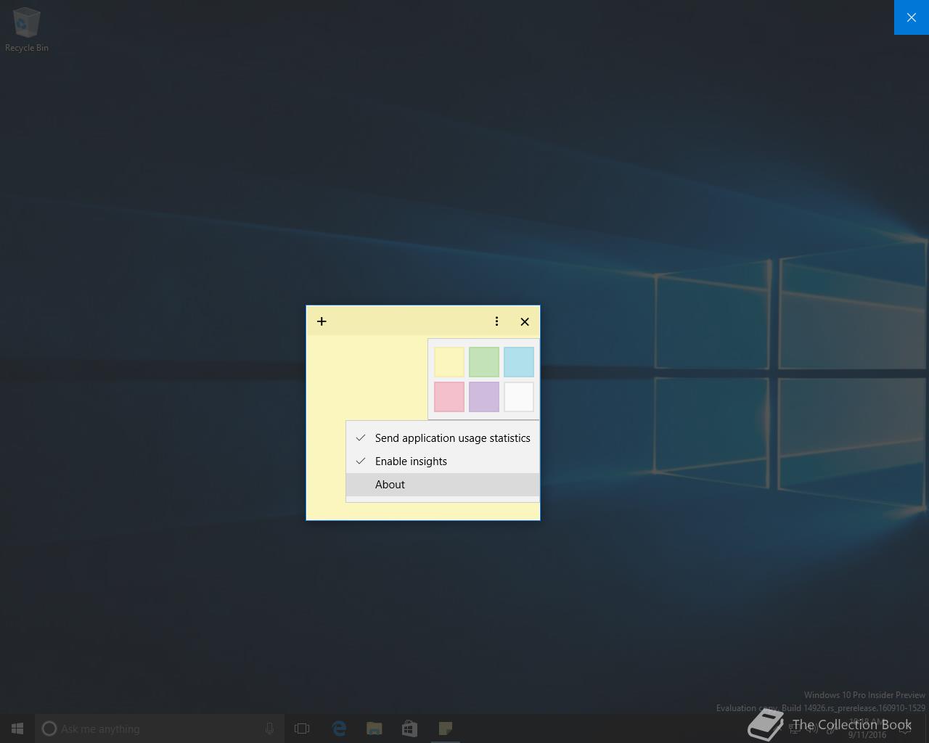
Task: Toggle Enable insights option
Action: (x=443, y=461)
